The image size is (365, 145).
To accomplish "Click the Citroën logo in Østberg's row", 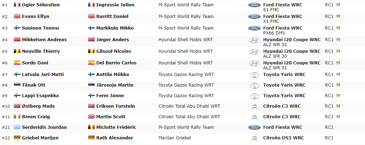I will pyautogui.click(x=254, y=107).
